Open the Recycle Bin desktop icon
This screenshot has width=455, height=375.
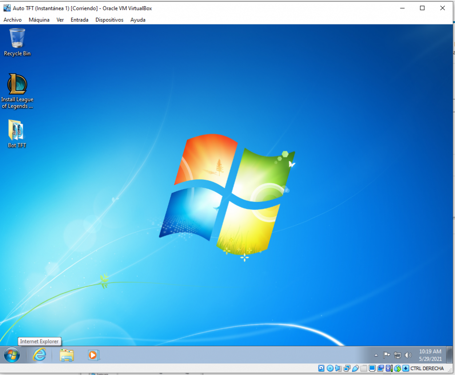coord(17,39)
